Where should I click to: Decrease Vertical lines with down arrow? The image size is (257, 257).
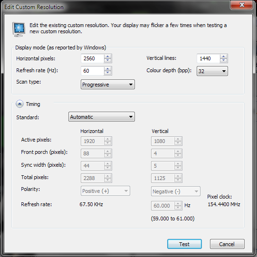224,60
